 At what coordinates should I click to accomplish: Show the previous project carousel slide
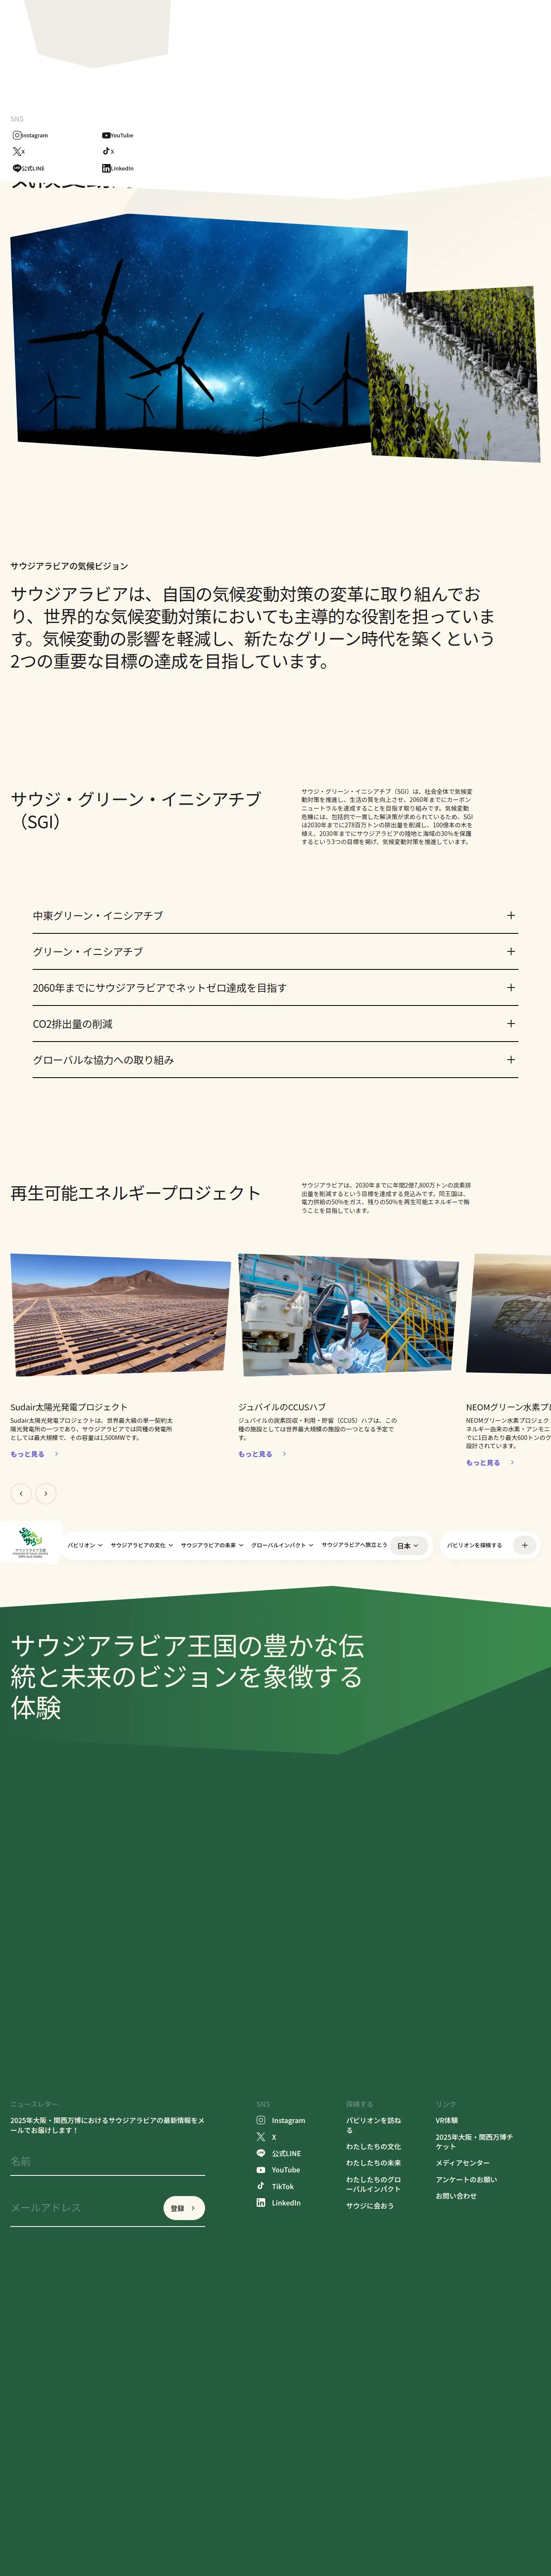point(21,1493)
